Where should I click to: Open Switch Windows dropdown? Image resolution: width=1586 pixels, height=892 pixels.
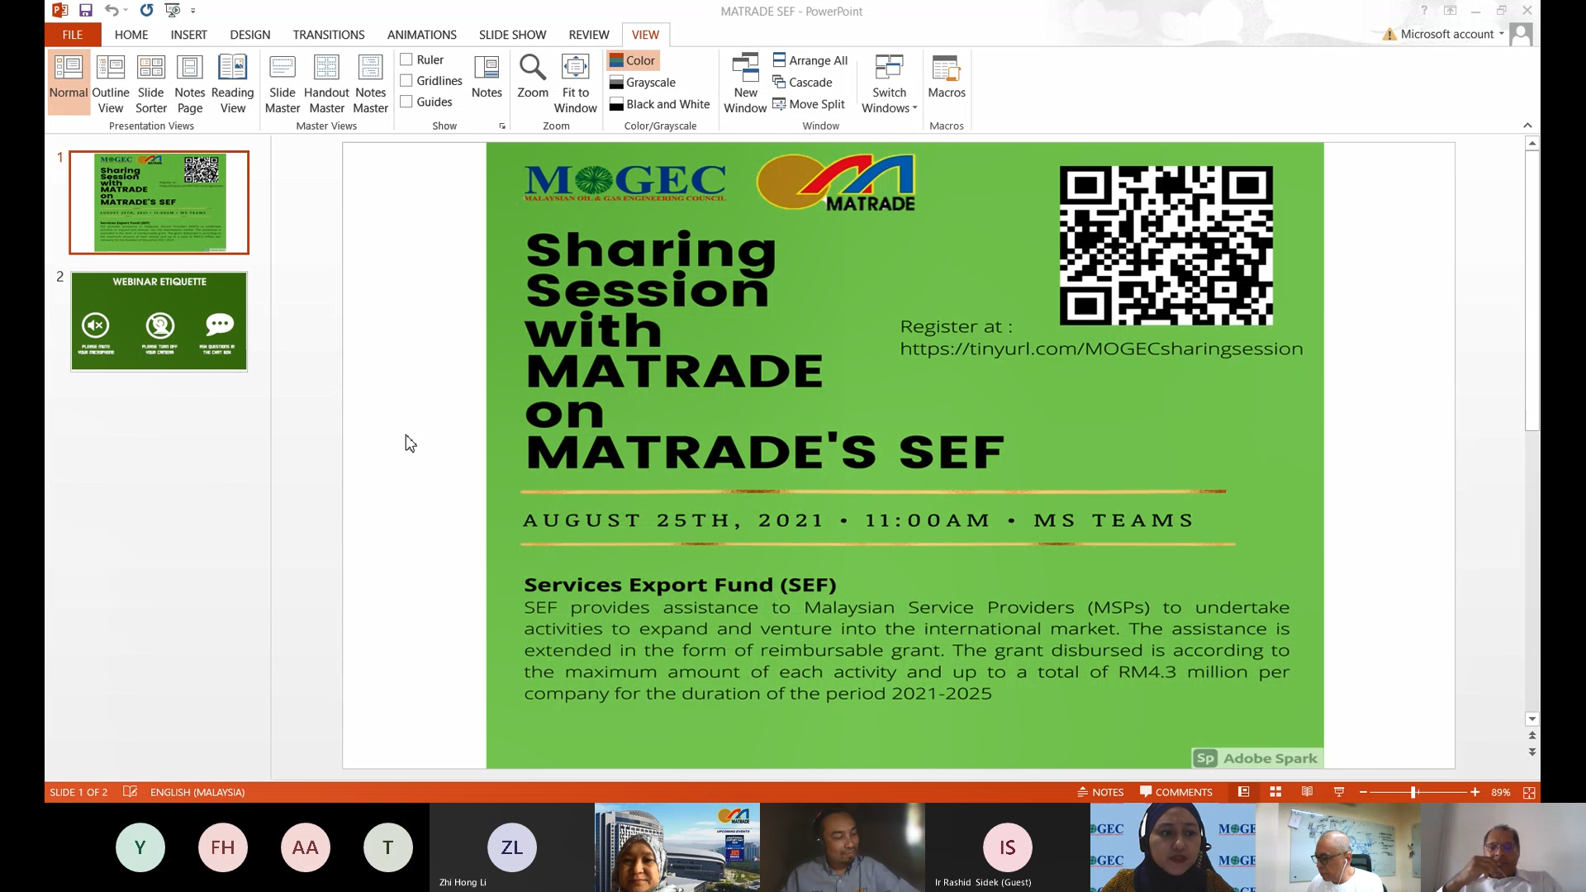point(890,83)
